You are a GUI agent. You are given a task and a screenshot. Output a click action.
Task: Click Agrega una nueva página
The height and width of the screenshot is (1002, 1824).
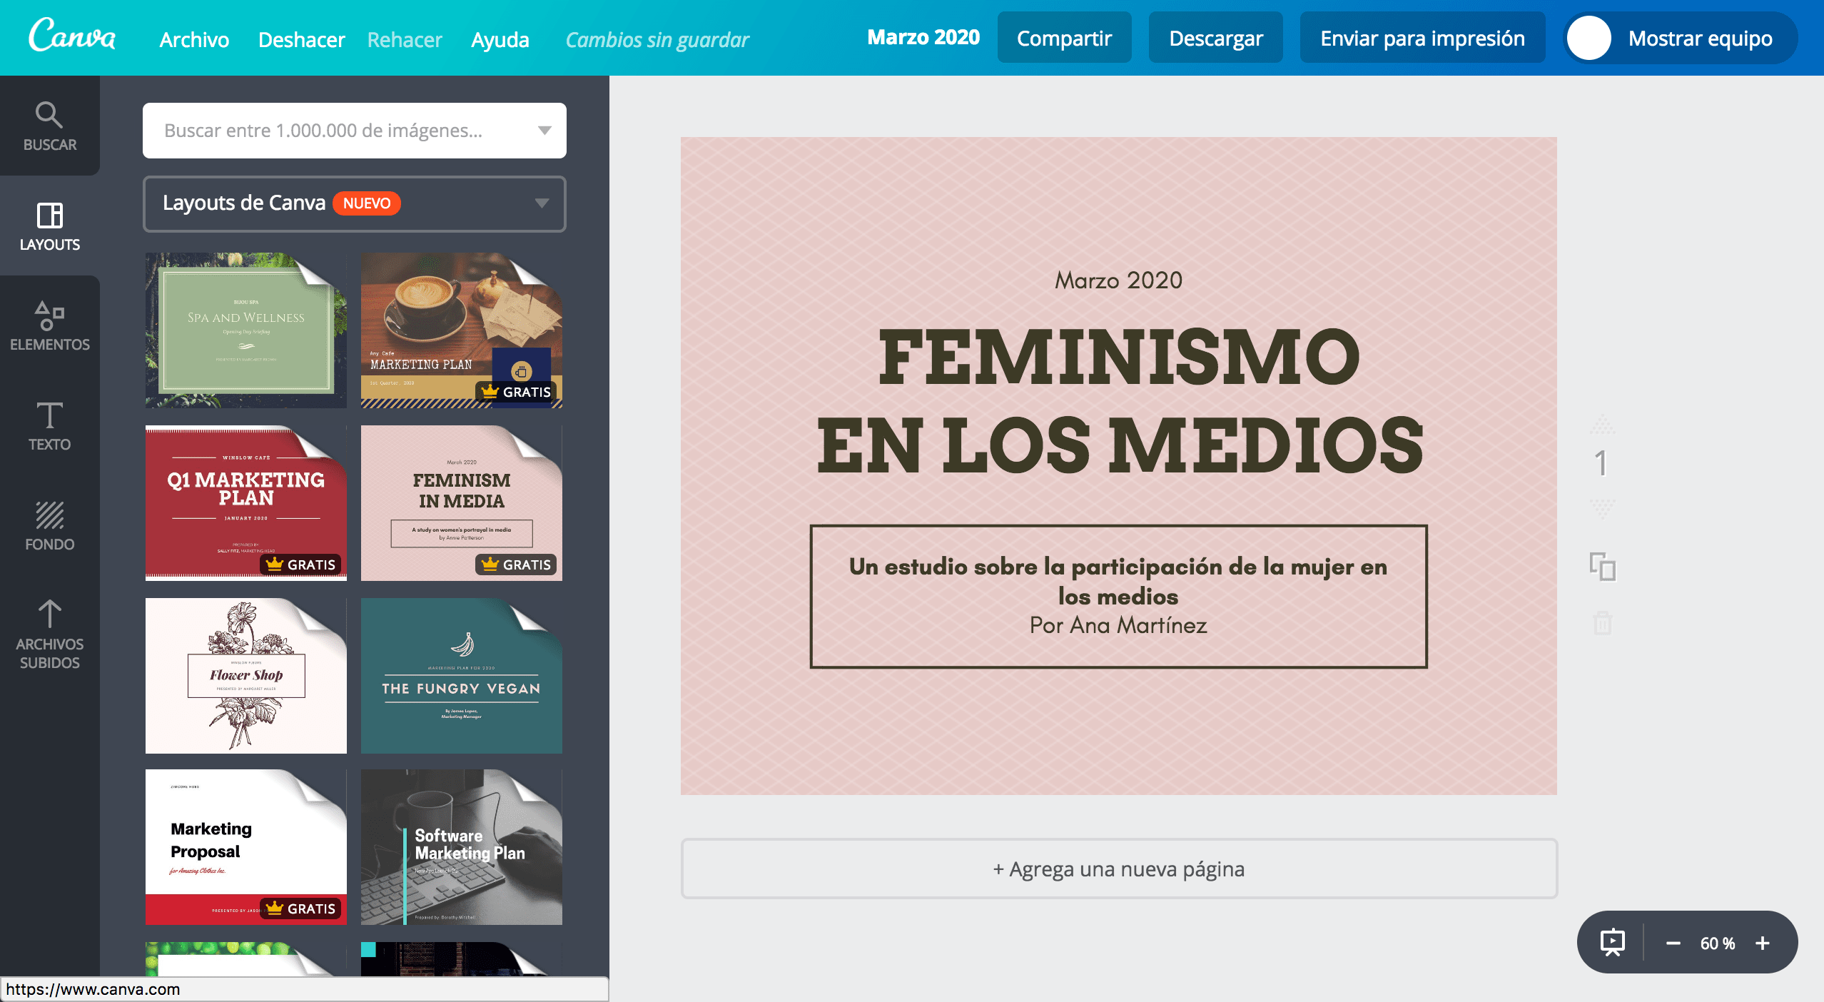pos(1118,869)
